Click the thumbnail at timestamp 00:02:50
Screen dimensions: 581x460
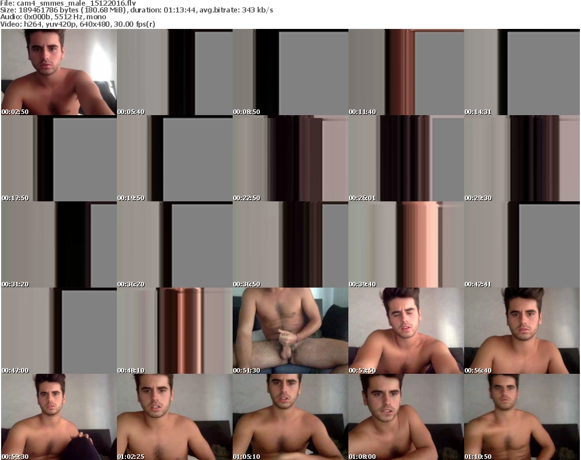click(58, 73)
